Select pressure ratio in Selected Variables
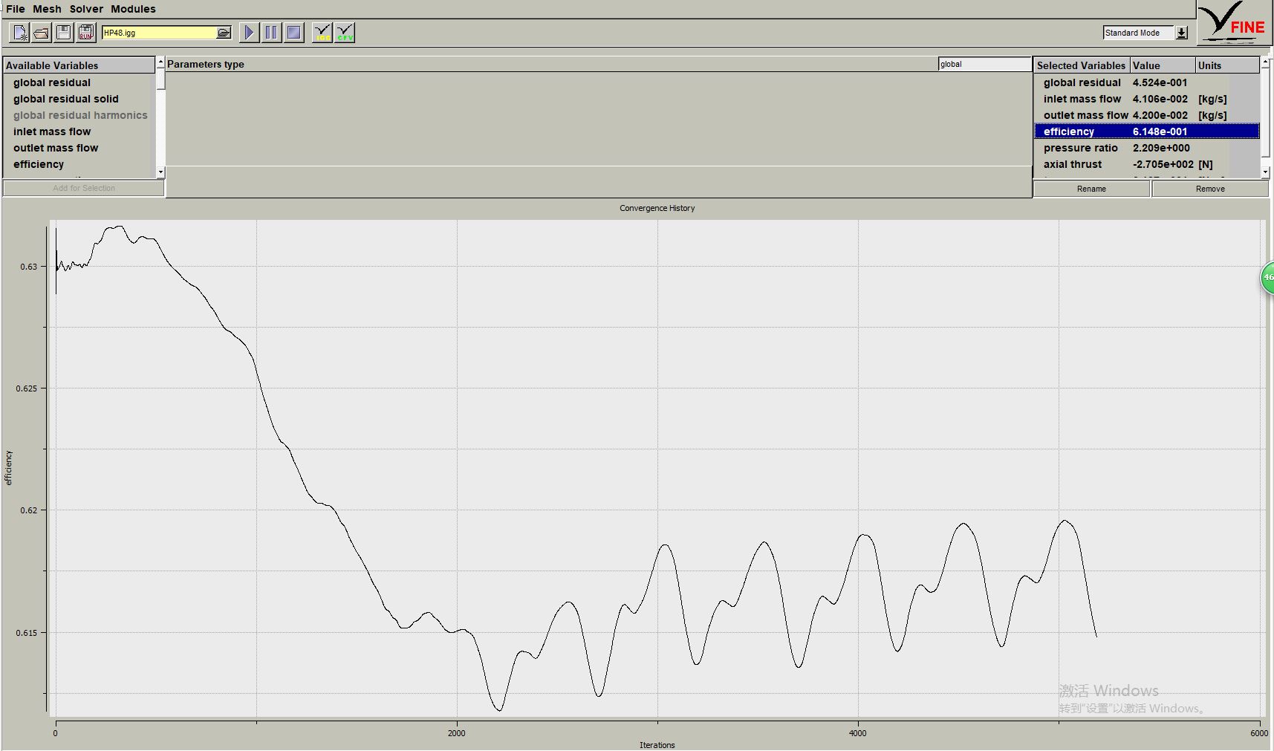1274x751 pixels. click(x=1080, y=148)
